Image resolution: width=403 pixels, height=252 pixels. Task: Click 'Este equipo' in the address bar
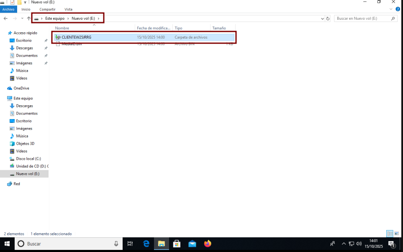click(55, 18)
